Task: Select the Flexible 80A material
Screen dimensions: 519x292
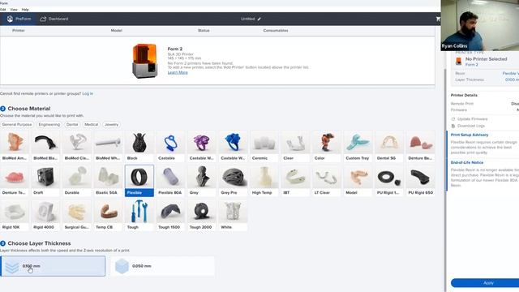Action: pos(170,180)
